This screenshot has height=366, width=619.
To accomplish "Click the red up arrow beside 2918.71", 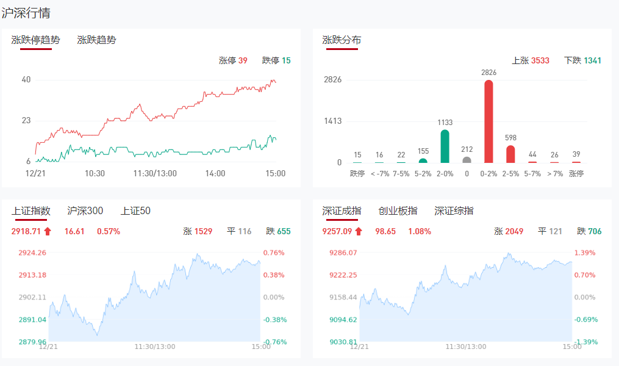I will [x=48, y=231].
